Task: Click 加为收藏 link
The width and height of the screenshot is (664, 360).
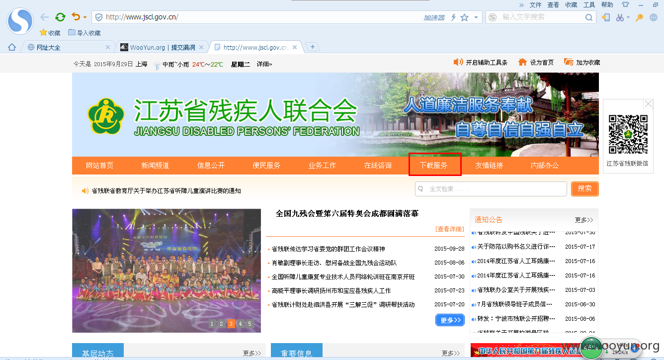Action: (x=582, y=63)
